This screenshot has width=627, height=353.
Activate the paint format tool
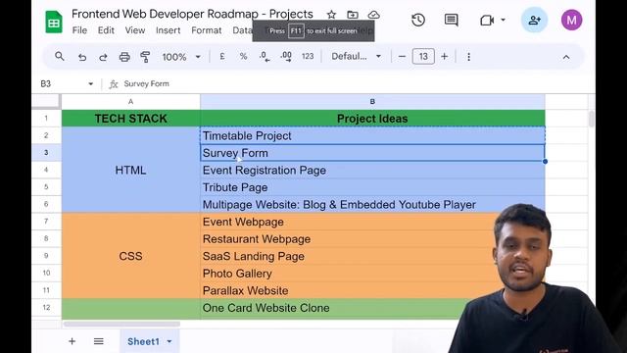pos(145,57)
